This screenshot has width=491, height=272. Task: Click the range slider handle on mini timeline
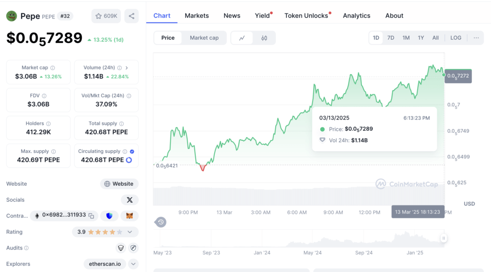[x=444, y=238]
